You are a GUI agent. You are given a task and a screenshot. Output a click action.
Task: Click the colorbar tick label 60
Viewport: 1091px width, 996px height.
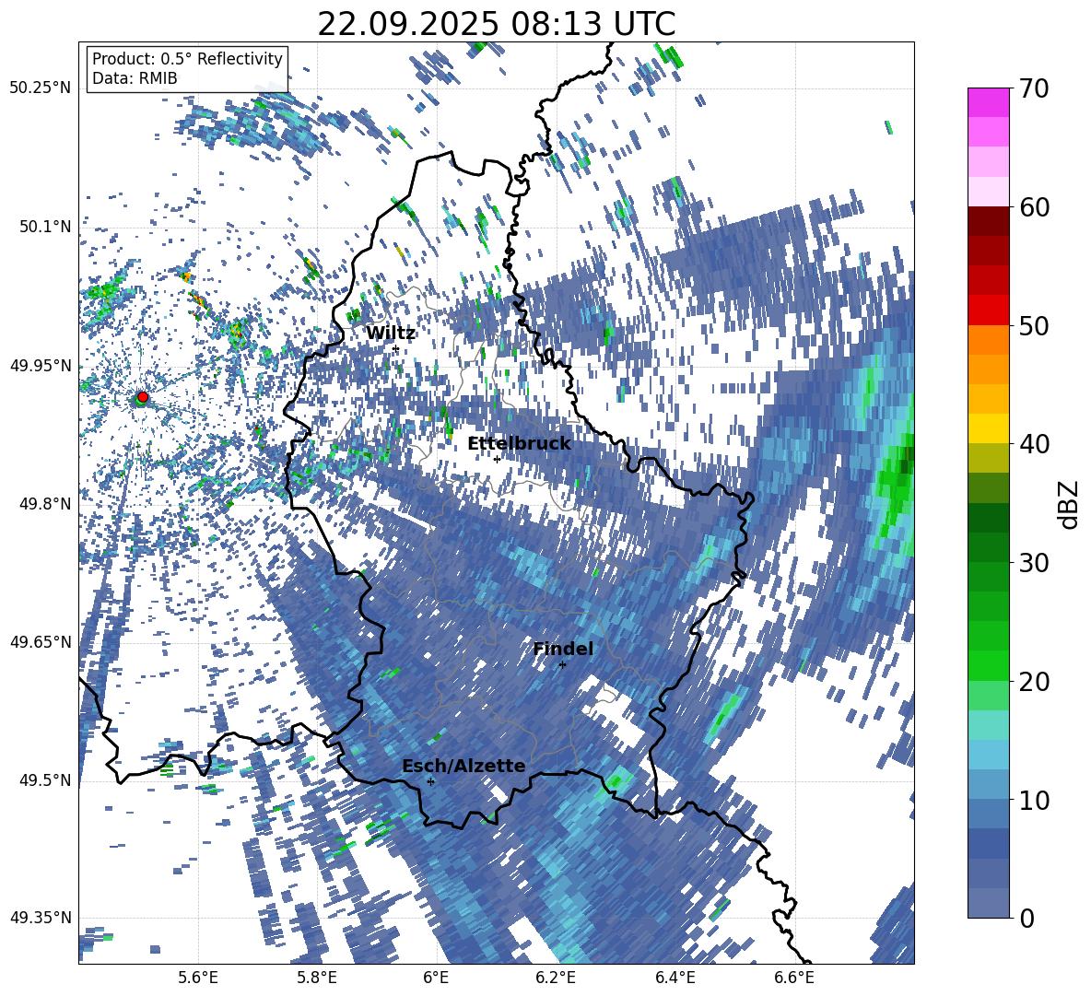pyautogui.click(x=1033, y=207)
